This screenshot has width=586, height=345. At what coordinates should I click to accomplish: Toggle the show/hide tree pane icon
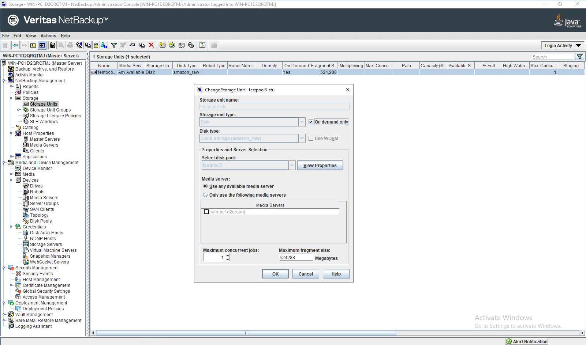click(x=42, y=45)
